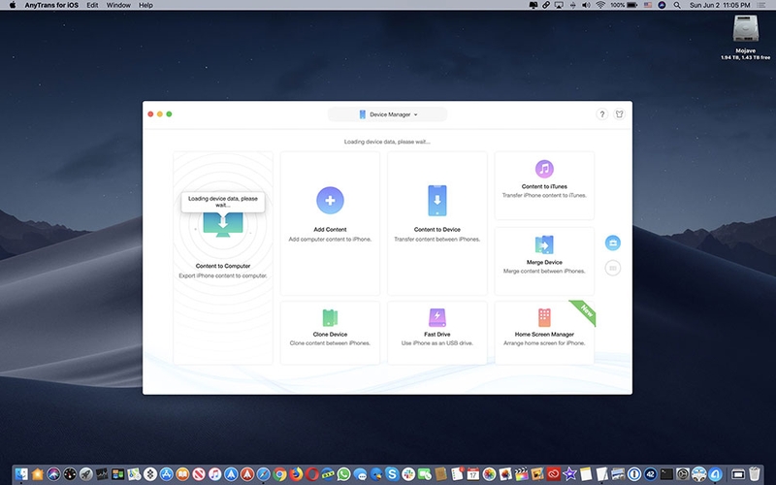The width and height of the screenshot is (776, 485).
Task: Click the date and time in menu bar
Action: (x=720, y=5)
